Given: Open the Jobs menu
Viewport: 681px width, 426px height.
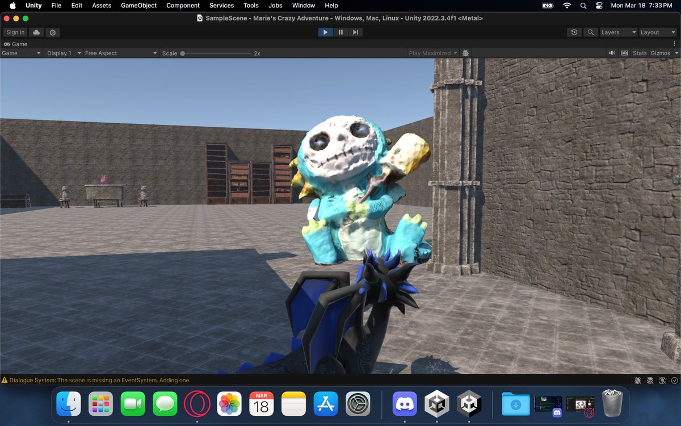Looking at the screenshot, I should coord(275,5).
